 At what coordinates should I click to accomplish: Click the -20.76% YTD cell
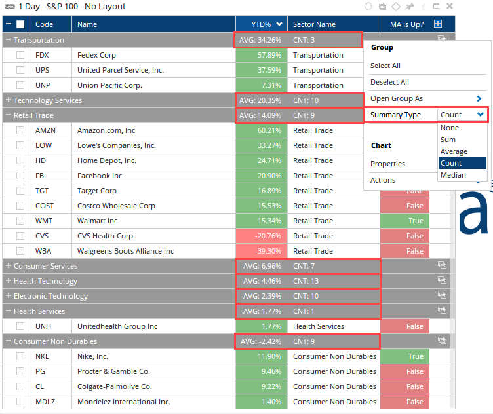click(x=262, y=236)
